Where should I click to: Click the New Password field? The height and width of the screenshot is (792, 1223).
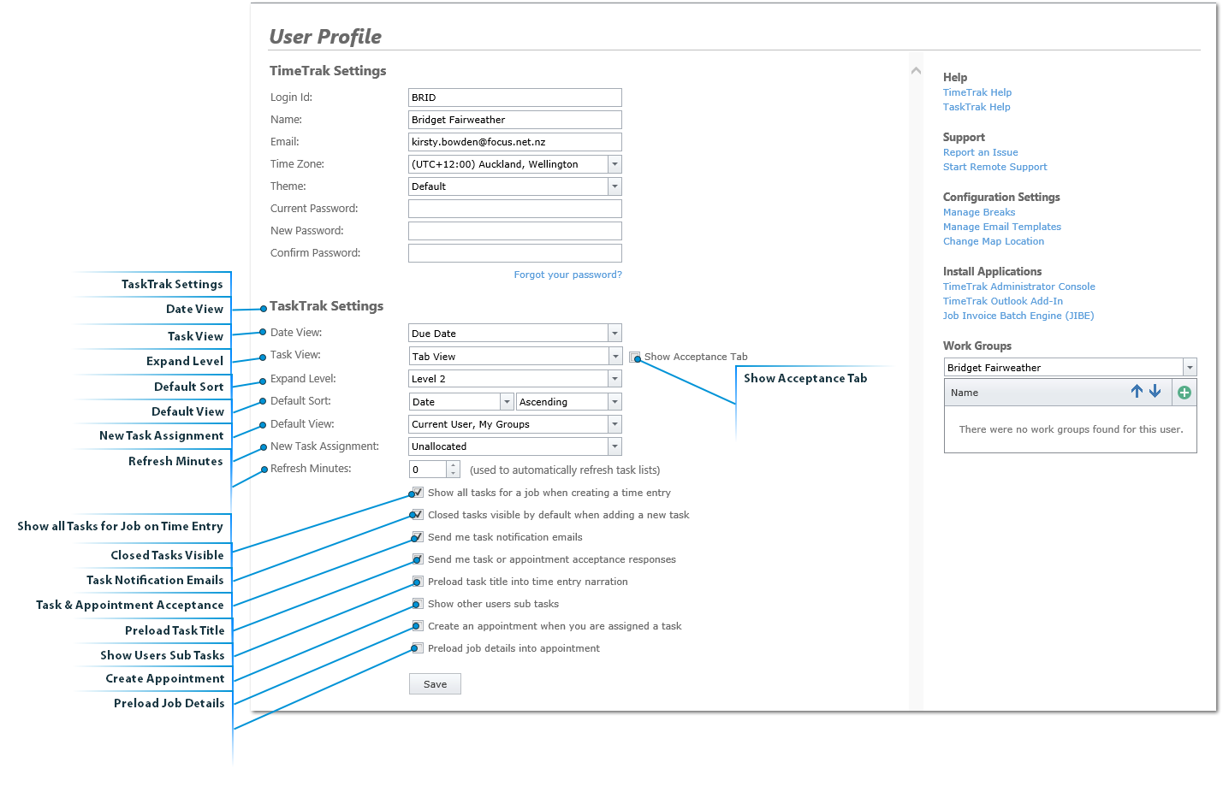click(x=515, y=231)
